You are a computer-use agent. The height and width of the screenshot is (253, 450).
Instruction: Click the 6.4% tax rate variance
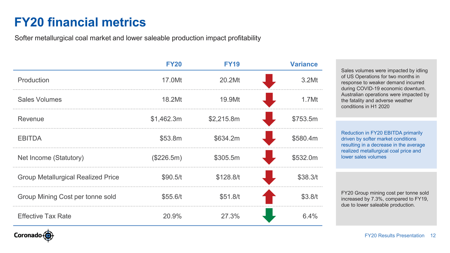[x=310, y=216]
